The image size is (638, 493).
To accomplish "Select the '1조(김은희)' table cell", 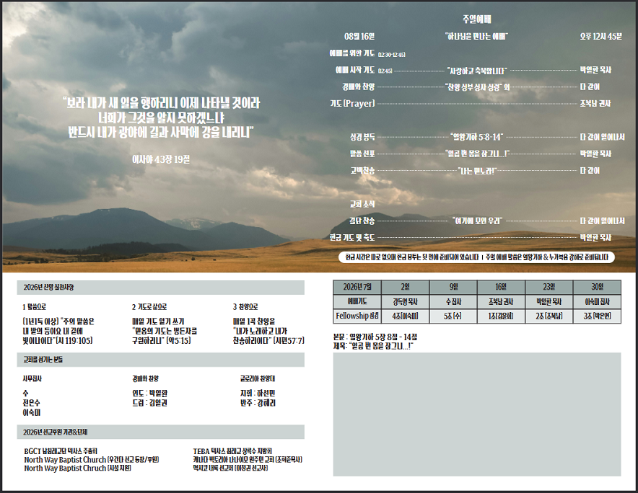I will [501, 316].
